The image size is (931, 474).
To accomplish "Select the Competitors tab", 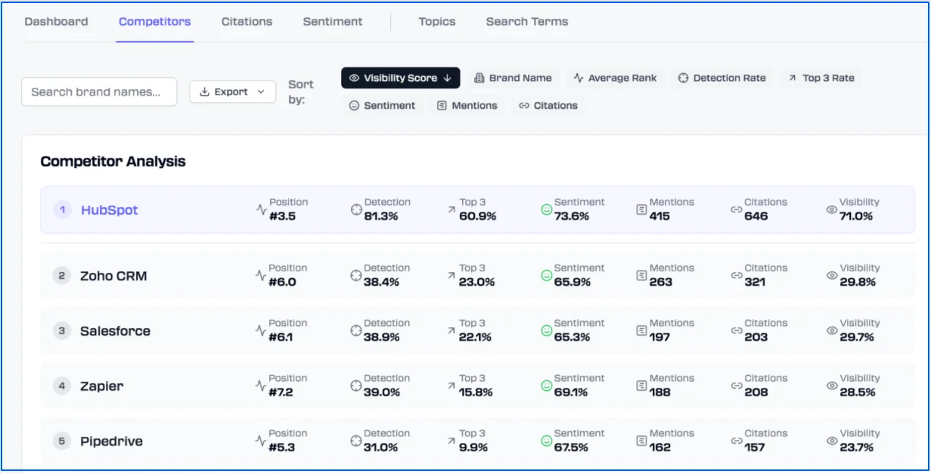I will point(155,21).
